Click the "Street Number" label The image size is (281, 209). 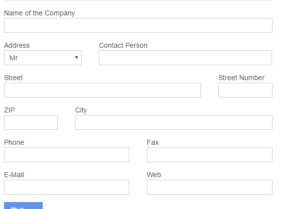click(241, 78)
